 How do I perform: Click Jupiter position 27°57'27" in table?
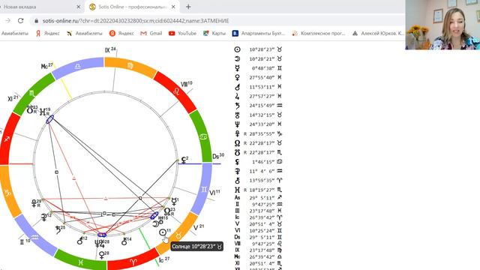coord(261,97)
